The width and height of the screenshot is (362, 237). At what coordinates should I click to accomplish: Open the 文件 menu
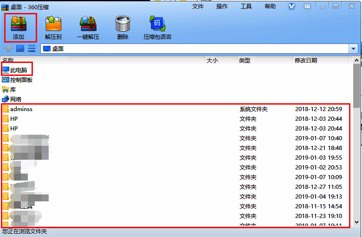click(x=198, y=6)
